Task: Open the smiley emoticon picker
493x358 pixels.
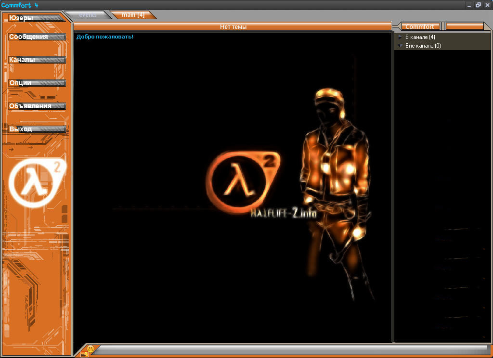Action: (91, 348)
